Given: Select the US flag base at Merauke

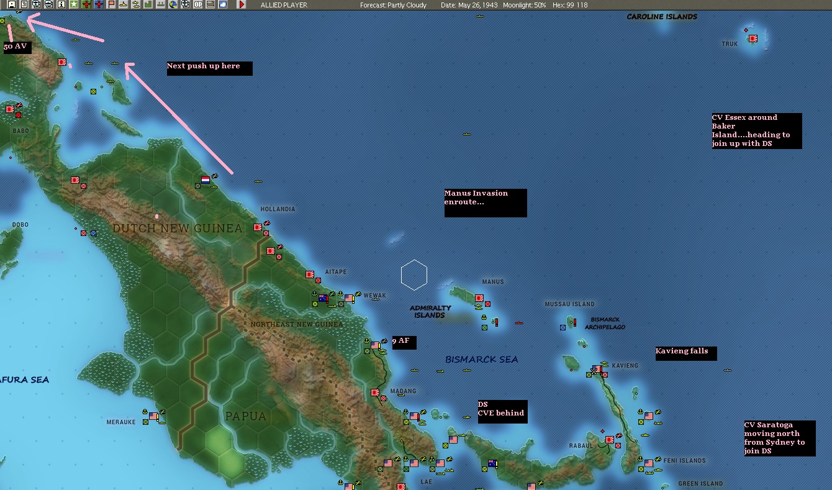Looking at the screenshot, I should point(153,415).
